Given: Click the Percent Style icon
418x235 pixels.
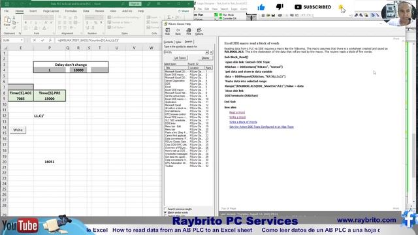Looking at the screenshot, I should pos(95,23).
